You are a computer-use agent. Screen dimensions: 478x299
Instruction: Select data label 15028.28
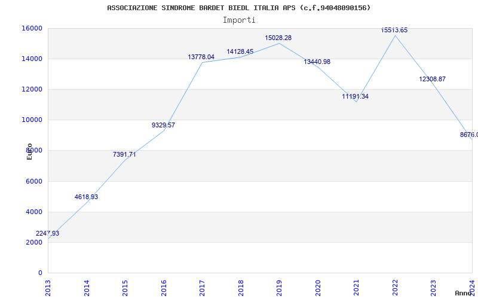coord(278,38)
